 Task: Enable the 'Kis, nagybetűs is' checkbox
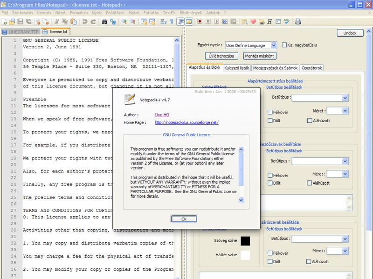[284, 45]
